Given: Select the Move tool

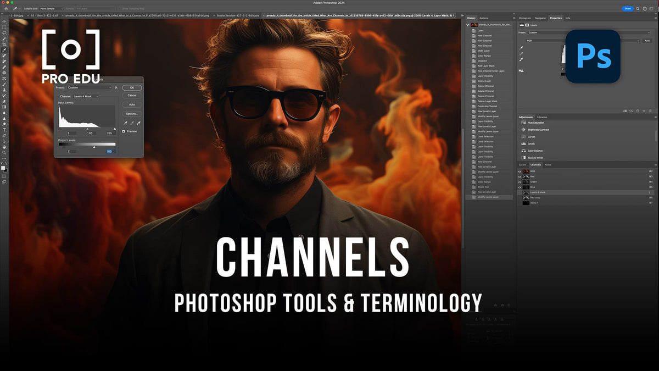Looking at the screenshot, I should click(x=4, y=21).
